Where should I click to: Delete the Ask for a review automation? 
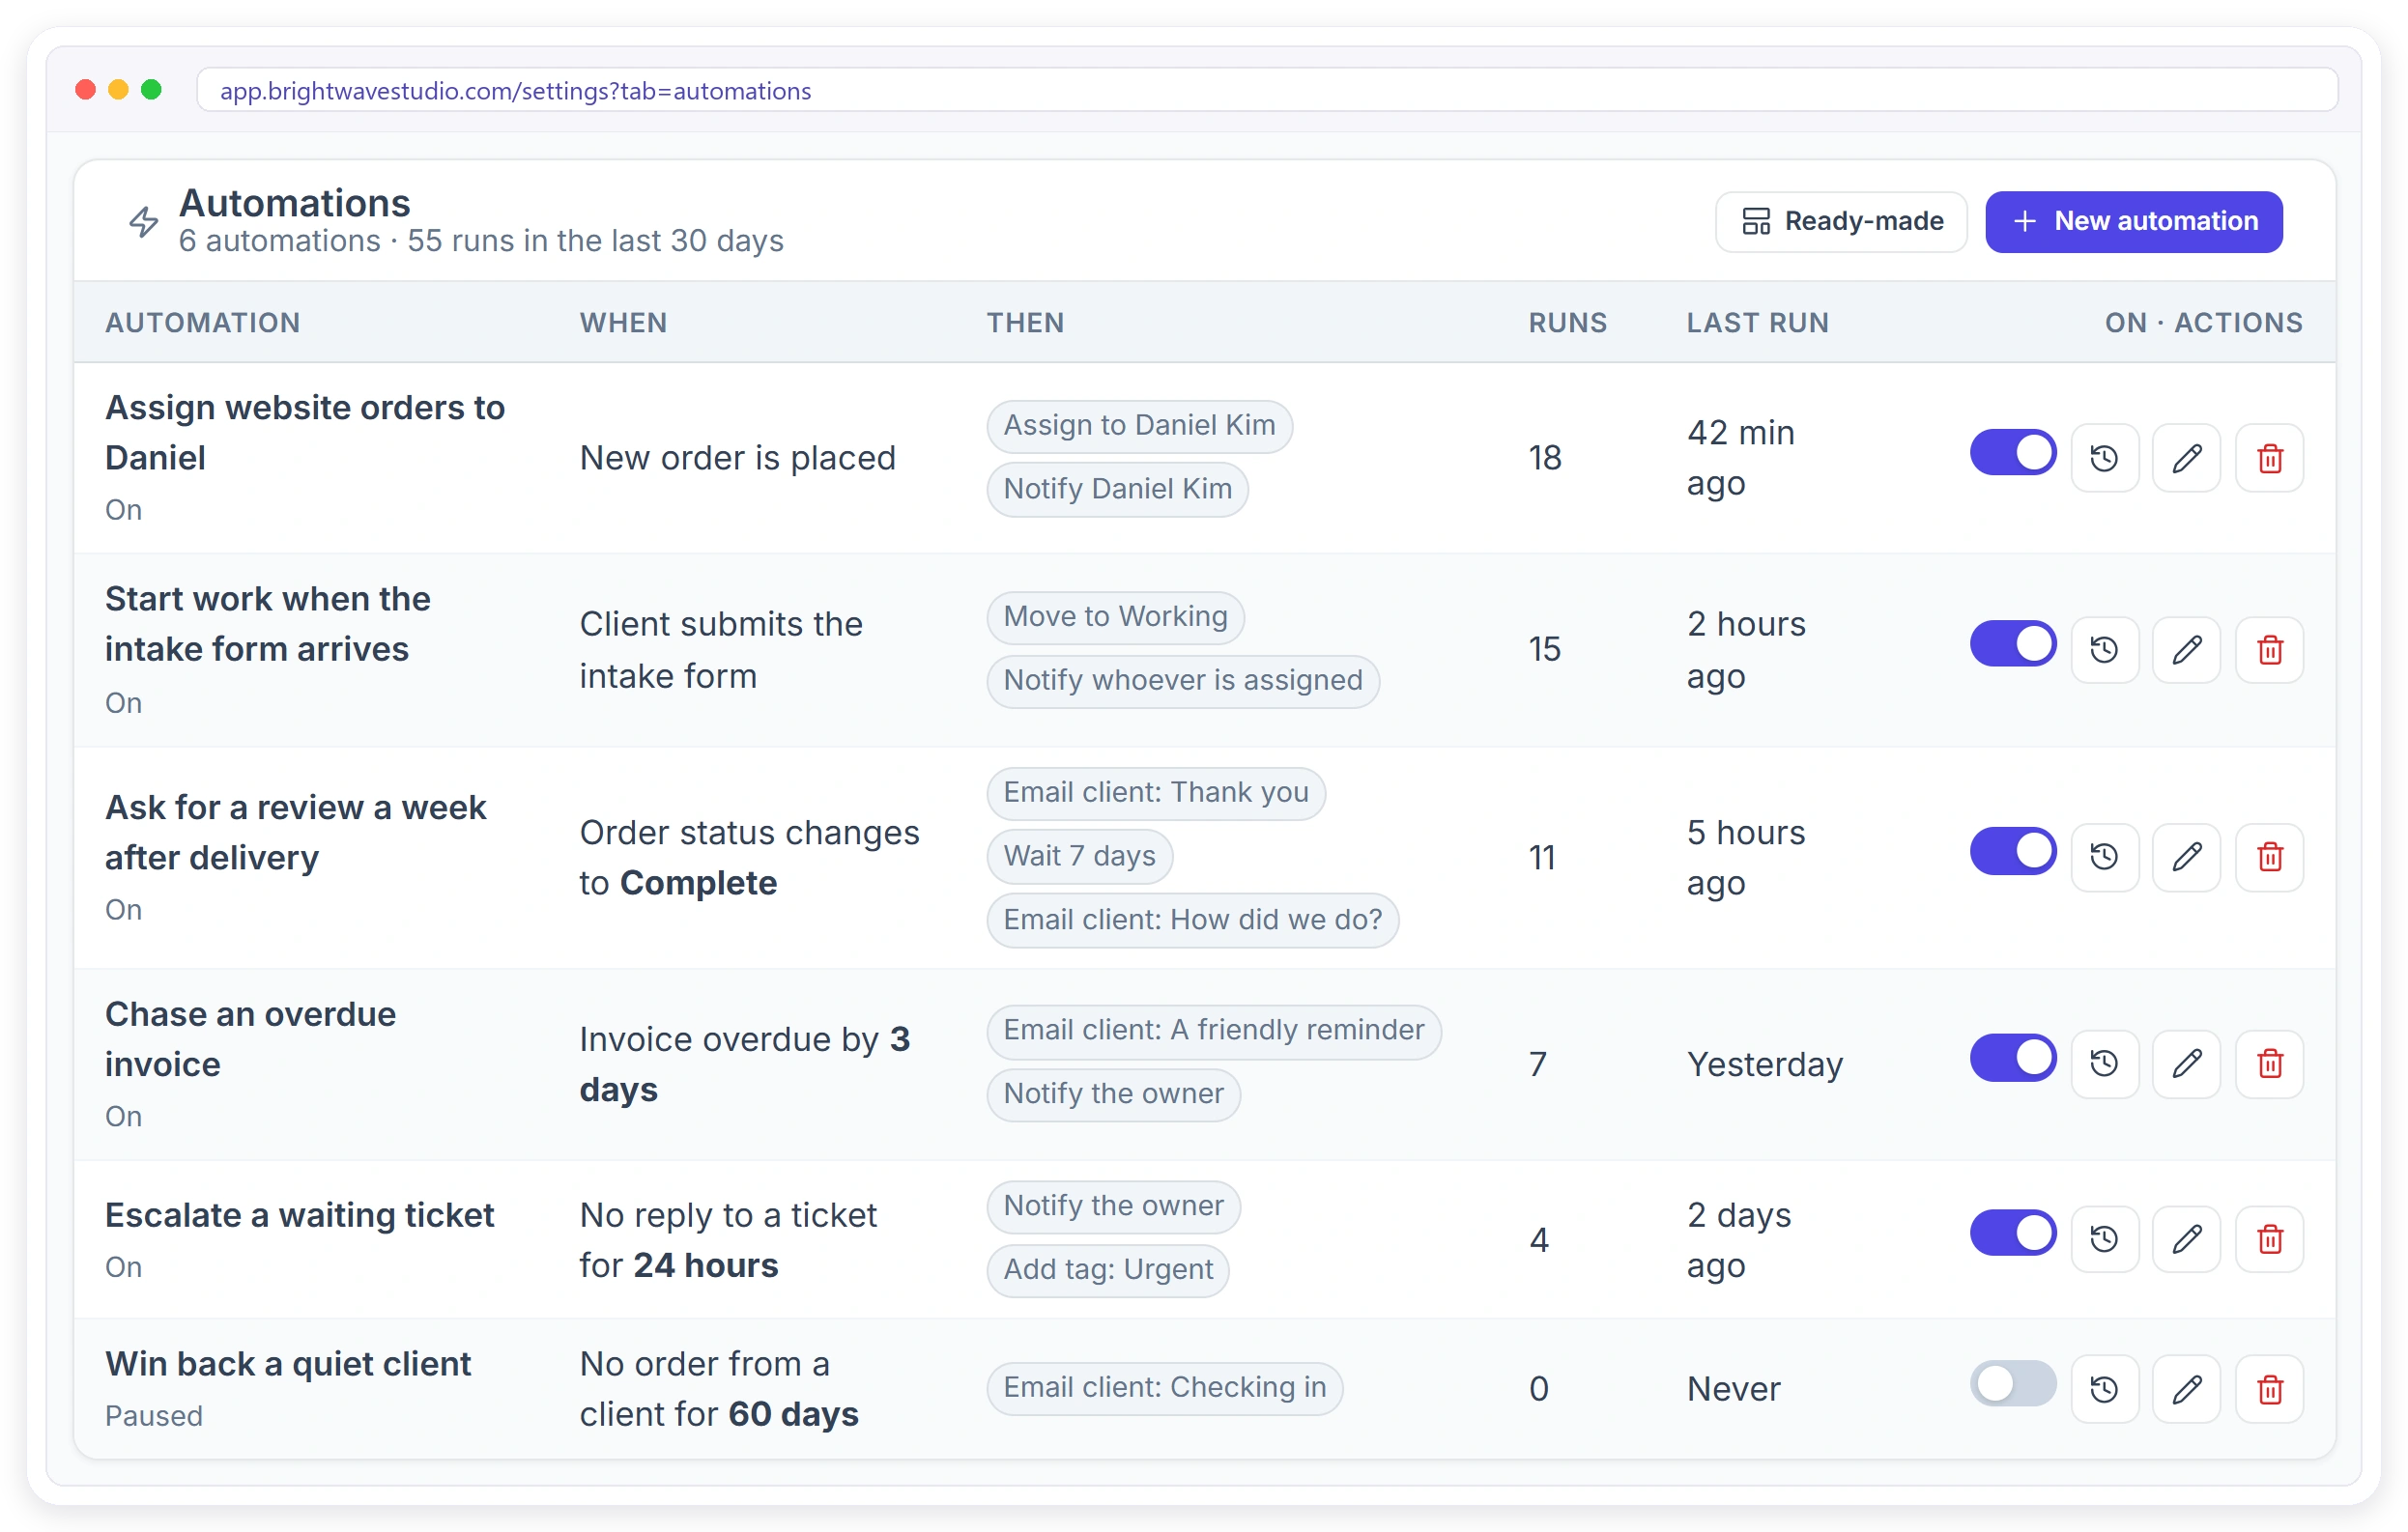[x=2269, y=857]
